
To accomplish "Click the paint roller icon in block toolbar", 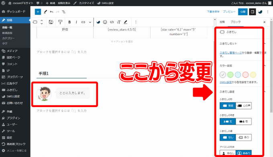I will 60,22.
